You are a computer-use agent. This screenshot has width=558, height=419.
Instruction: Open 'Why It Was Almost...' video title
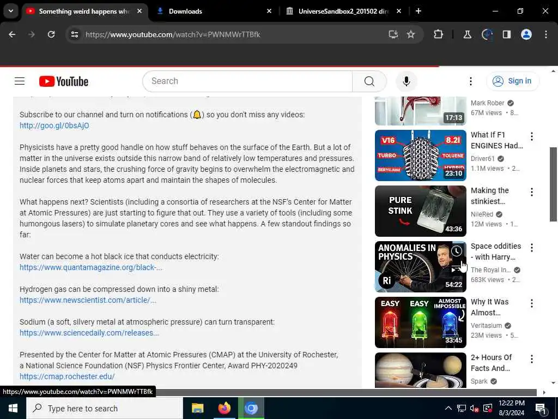pyautogui.click(x=490, y=307)
